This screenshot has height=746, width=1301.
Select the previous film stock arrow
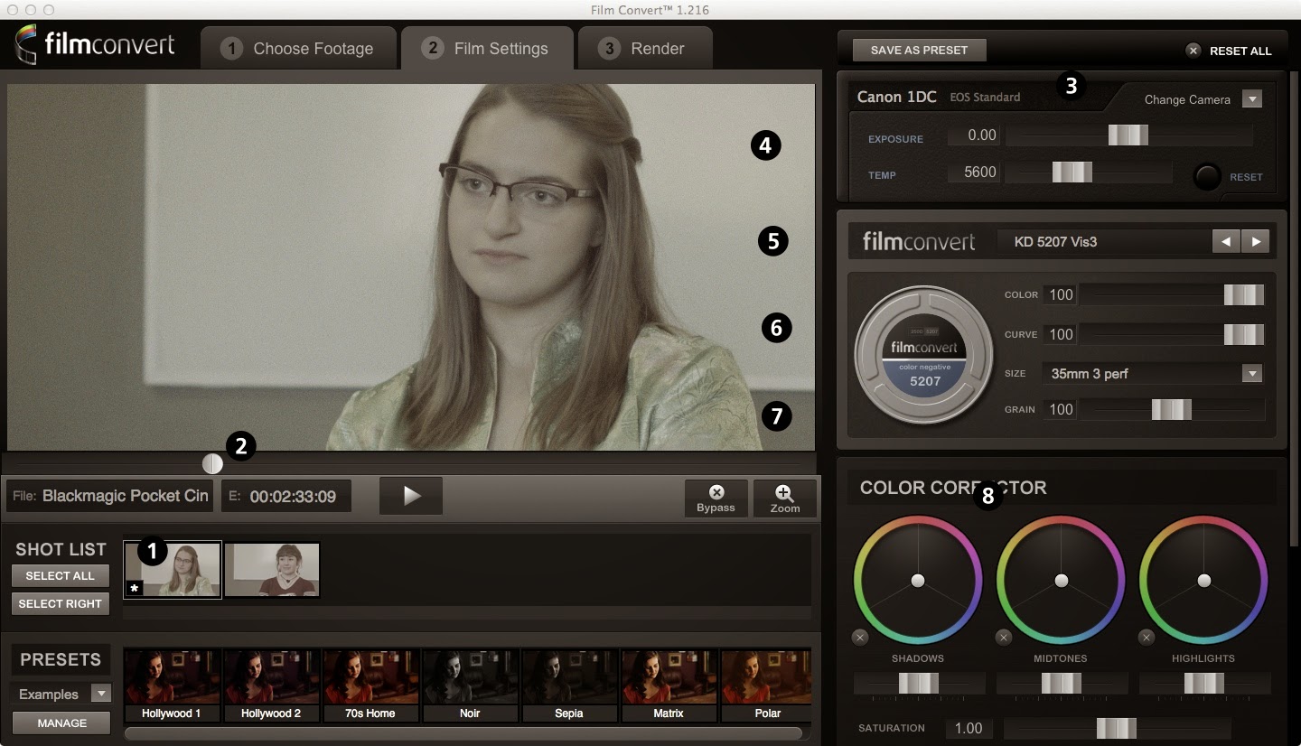[x=1225, y=242]
